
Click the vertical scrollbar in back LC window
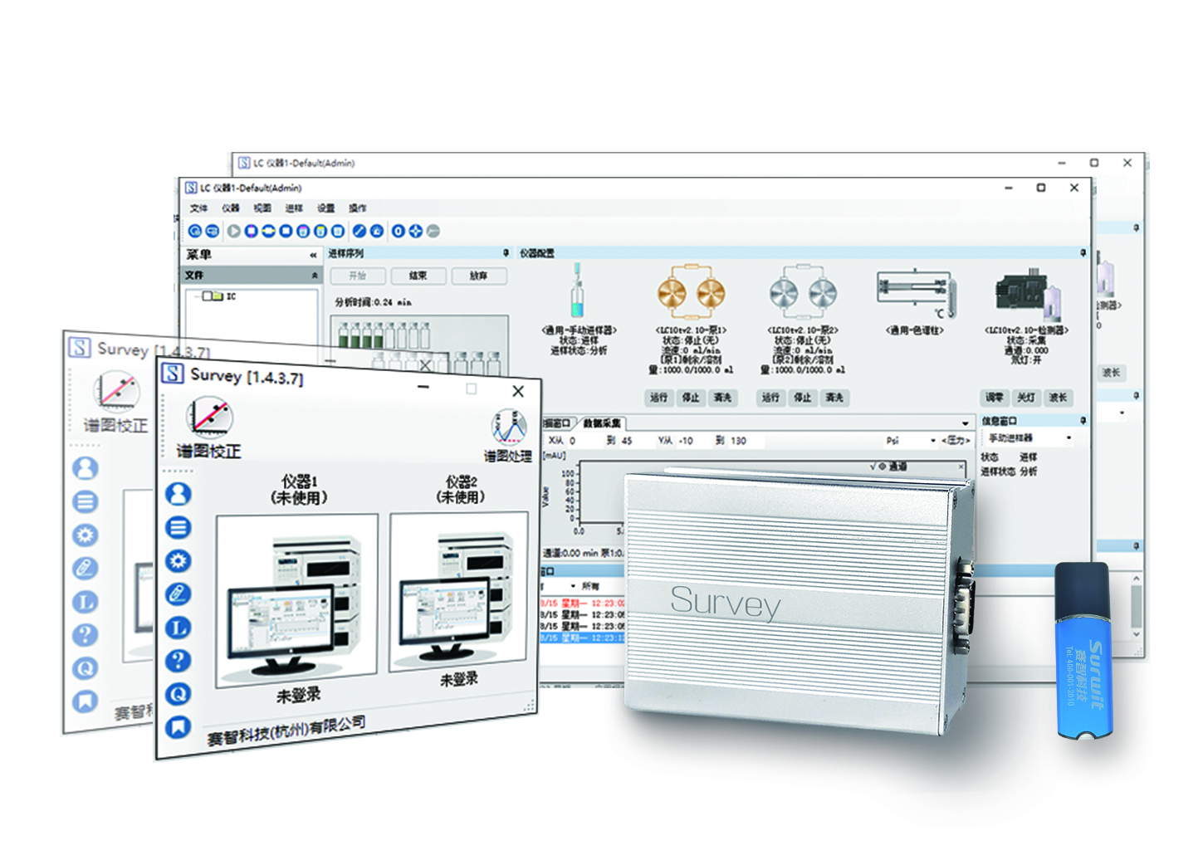click(x=1137, y=605)
